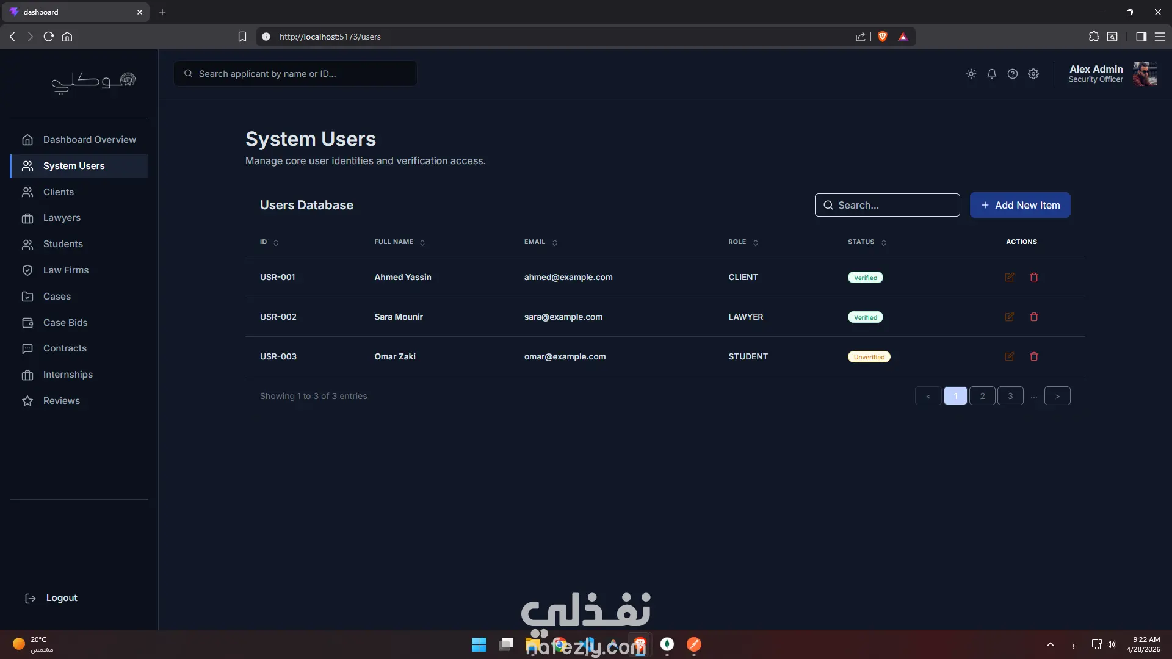The height and width of the screenshot is (659, 1172).
Task: Focus the applicant name or ID search bar
Action: click(295, 74)
